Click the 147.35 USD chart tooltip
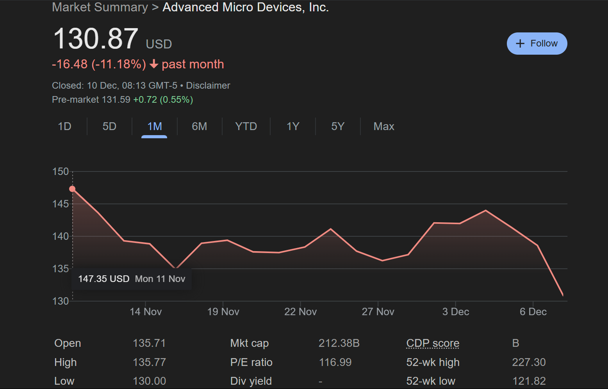Screen dimensions: 608x389 pos(132,279)
